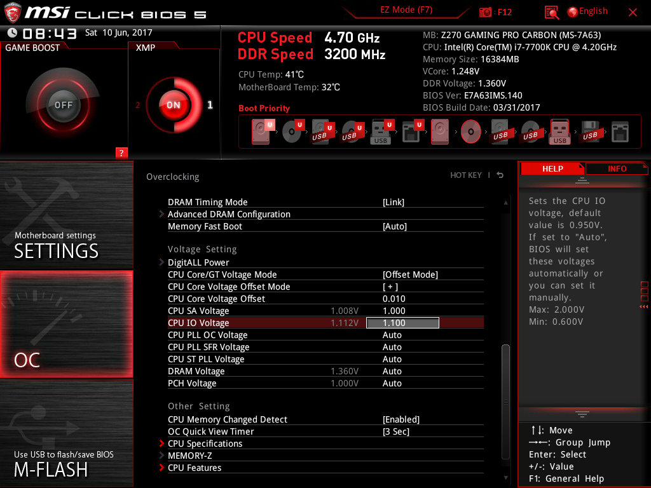Click the collapse handle below help text
This screenshot has height=488, width=651.
pos(582,414)
